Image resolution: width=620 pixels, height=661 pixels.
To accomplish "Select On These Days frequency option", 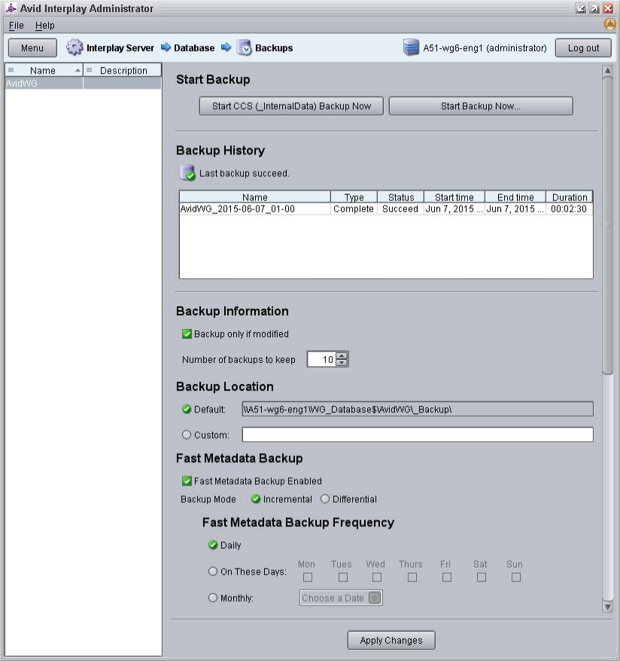I will [x=213, y=571].
